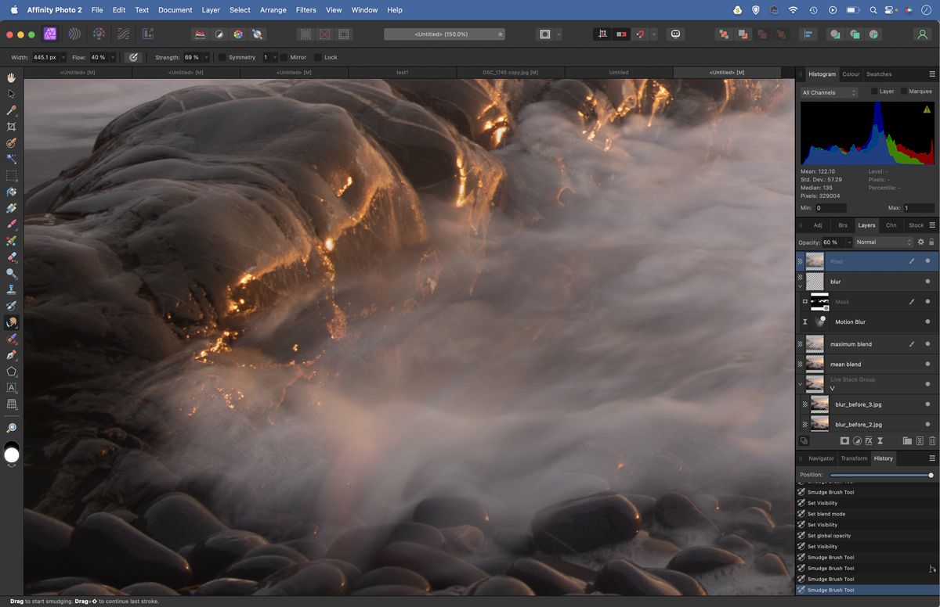Screen dimensions: 940x607
Task: Select the Move tool
Action: point(11,93)
